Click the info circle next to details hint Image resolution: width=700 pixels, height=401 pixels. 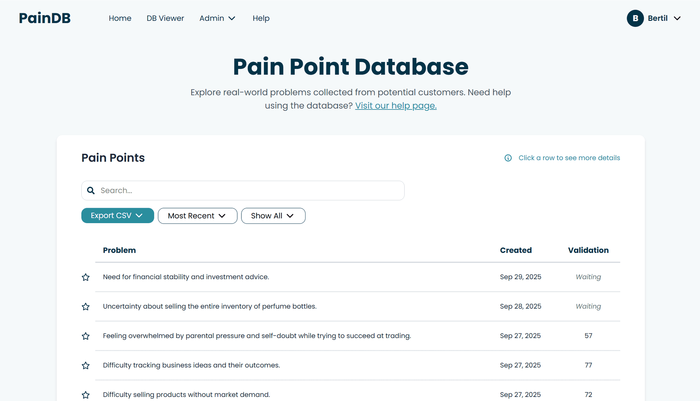[x=508, y=158]
